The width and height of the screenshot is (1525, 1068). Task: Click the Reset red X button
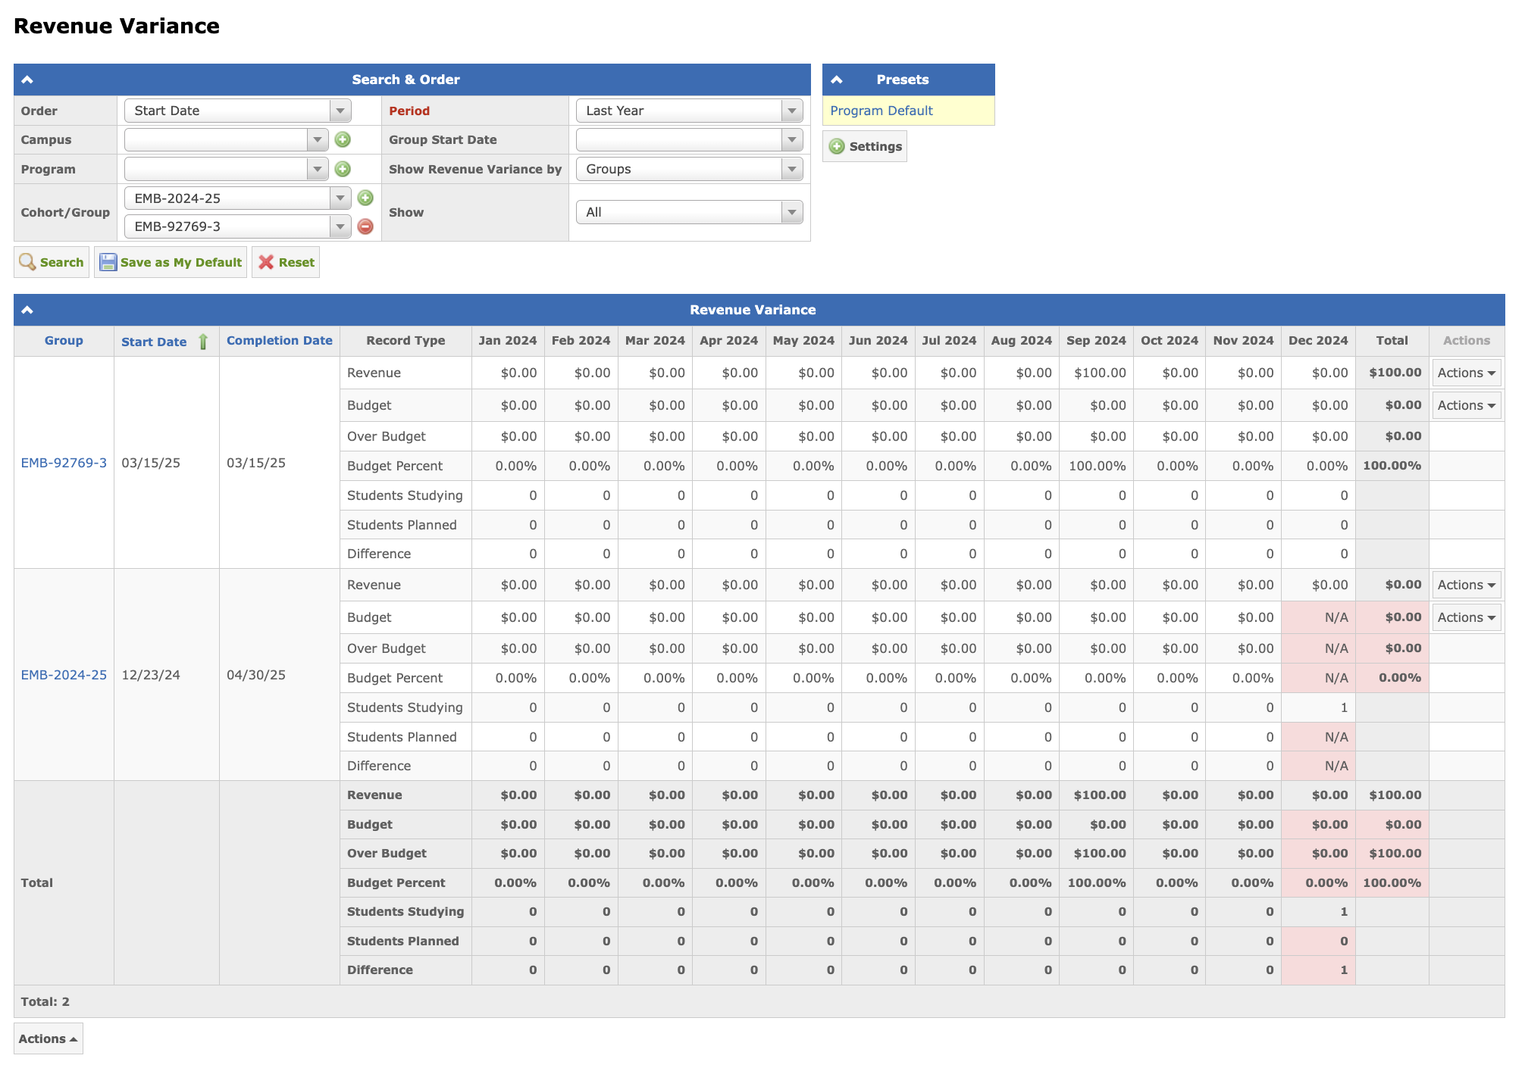(286, 262)
